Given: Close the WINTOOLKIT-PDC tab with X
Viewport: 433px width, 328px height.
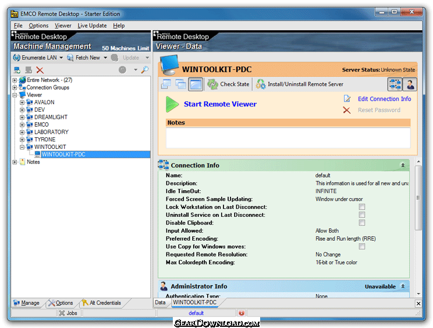Looking at the screenshot, I should click(418, 304).
